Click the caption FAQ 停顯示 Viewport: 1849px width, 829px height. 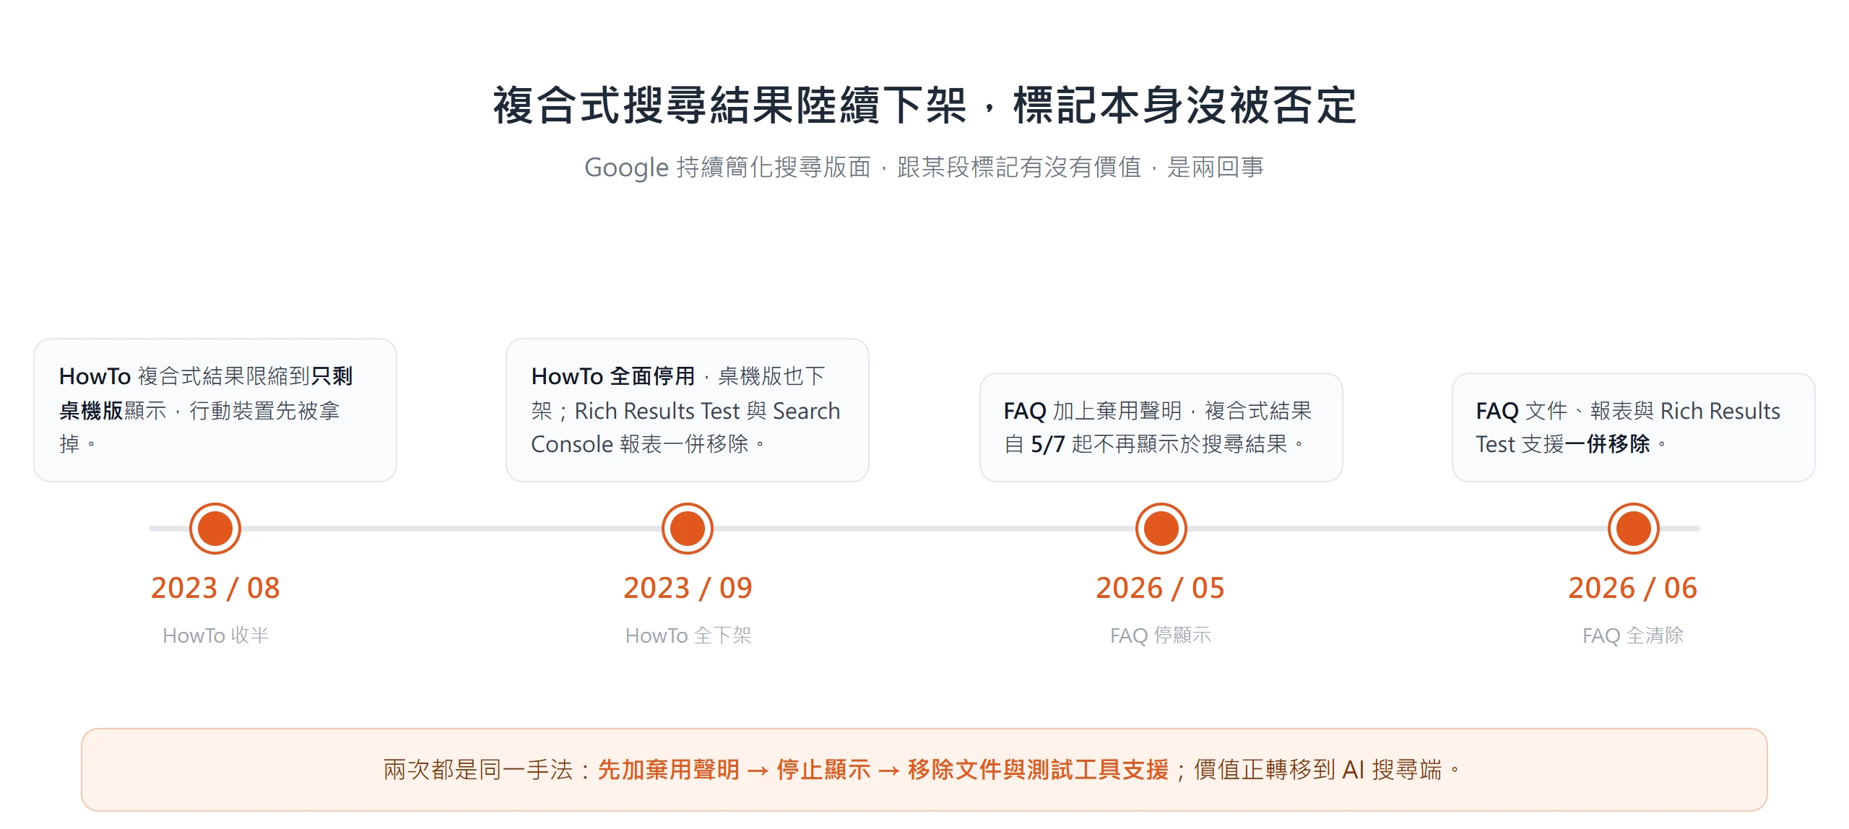[1161, 635]
